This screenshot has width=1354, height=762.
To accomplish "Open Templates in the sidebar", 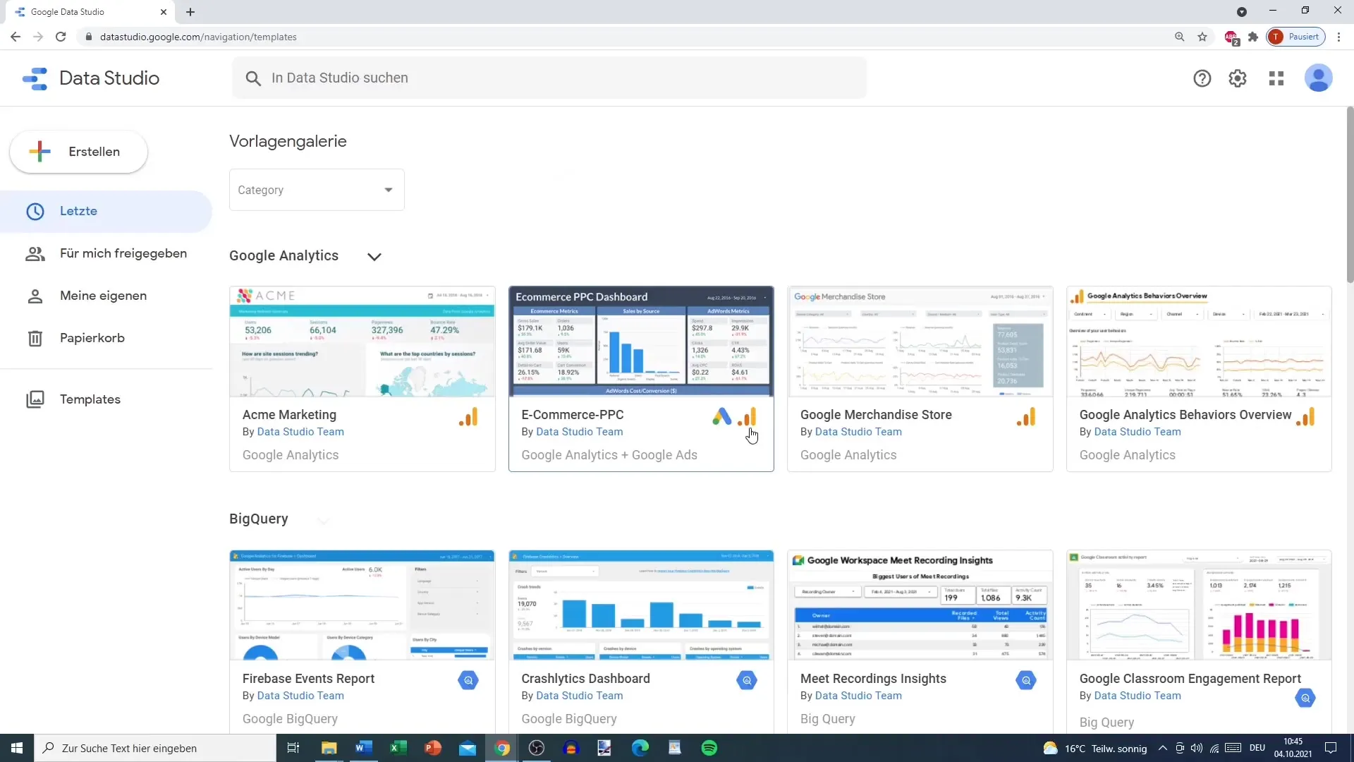I will pyautogui.click(x=106, y=399).
